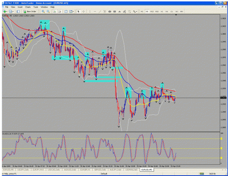Click the MetaTrader title bar icon

[x=3, y=3]
